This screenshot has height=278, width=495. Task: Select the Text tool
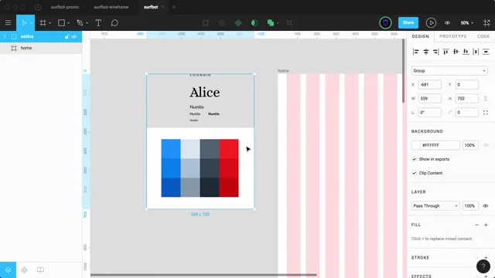pos(98,22)
